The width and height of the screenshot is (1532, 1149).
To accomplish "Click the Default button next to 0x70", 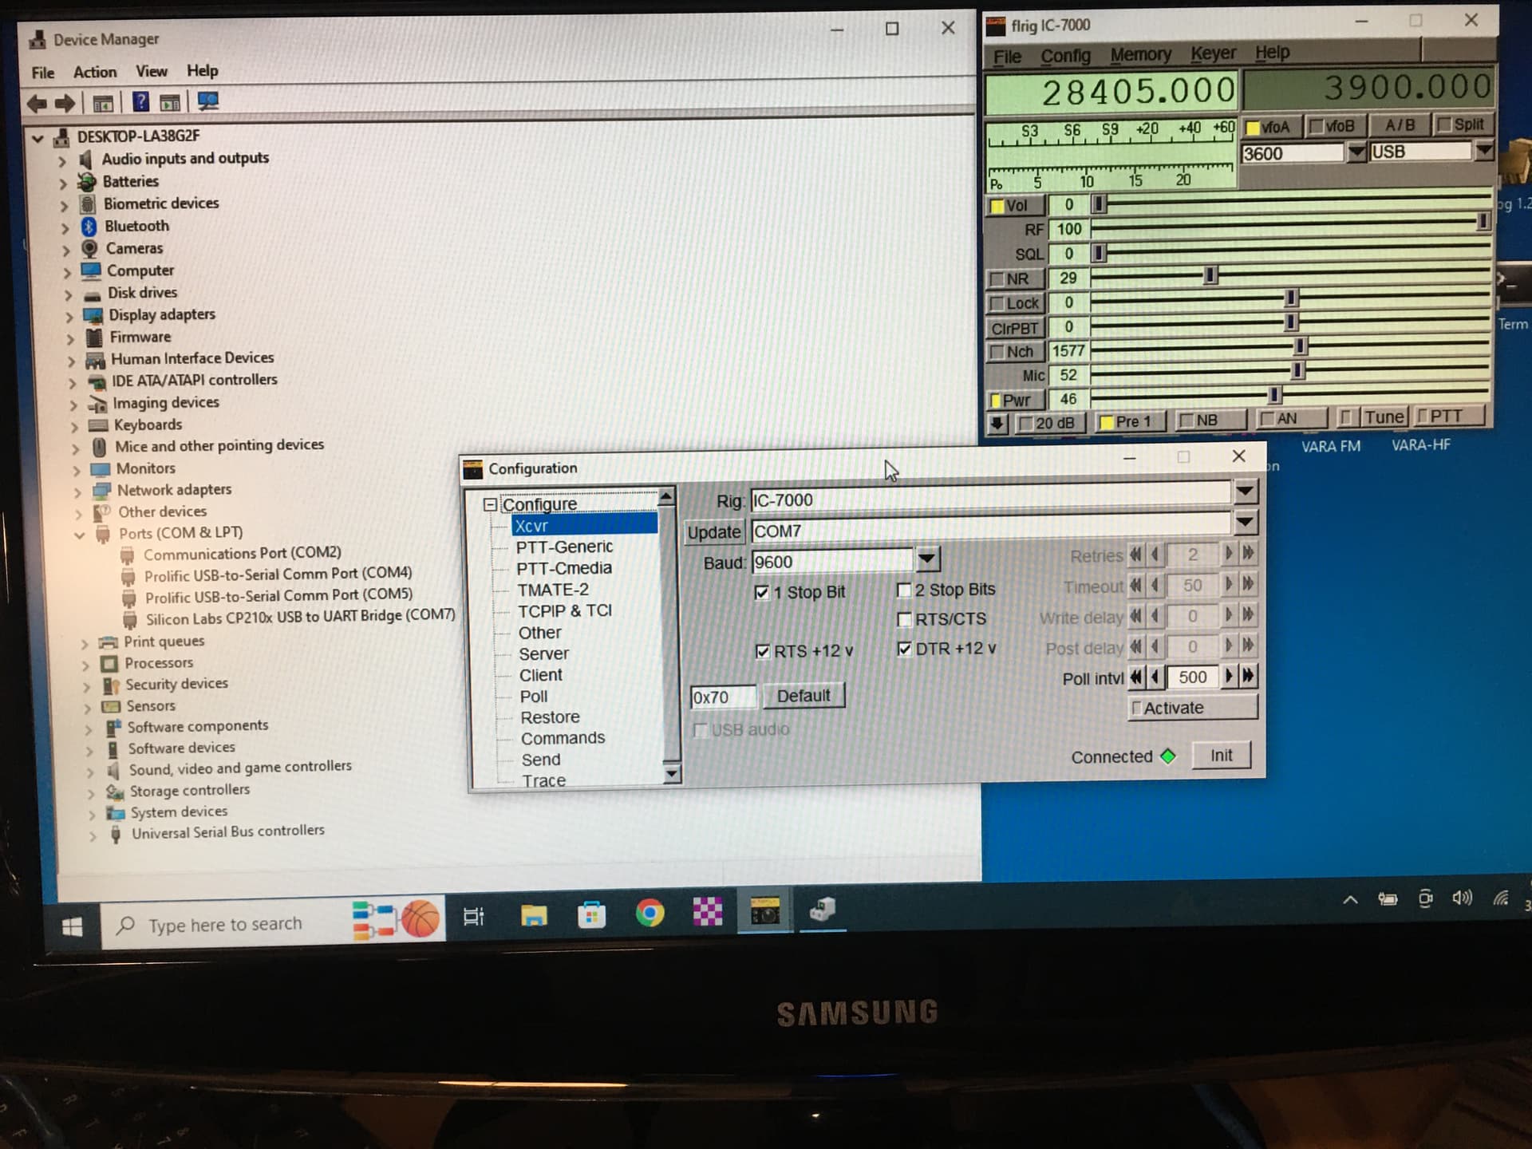I will (804, 696).
